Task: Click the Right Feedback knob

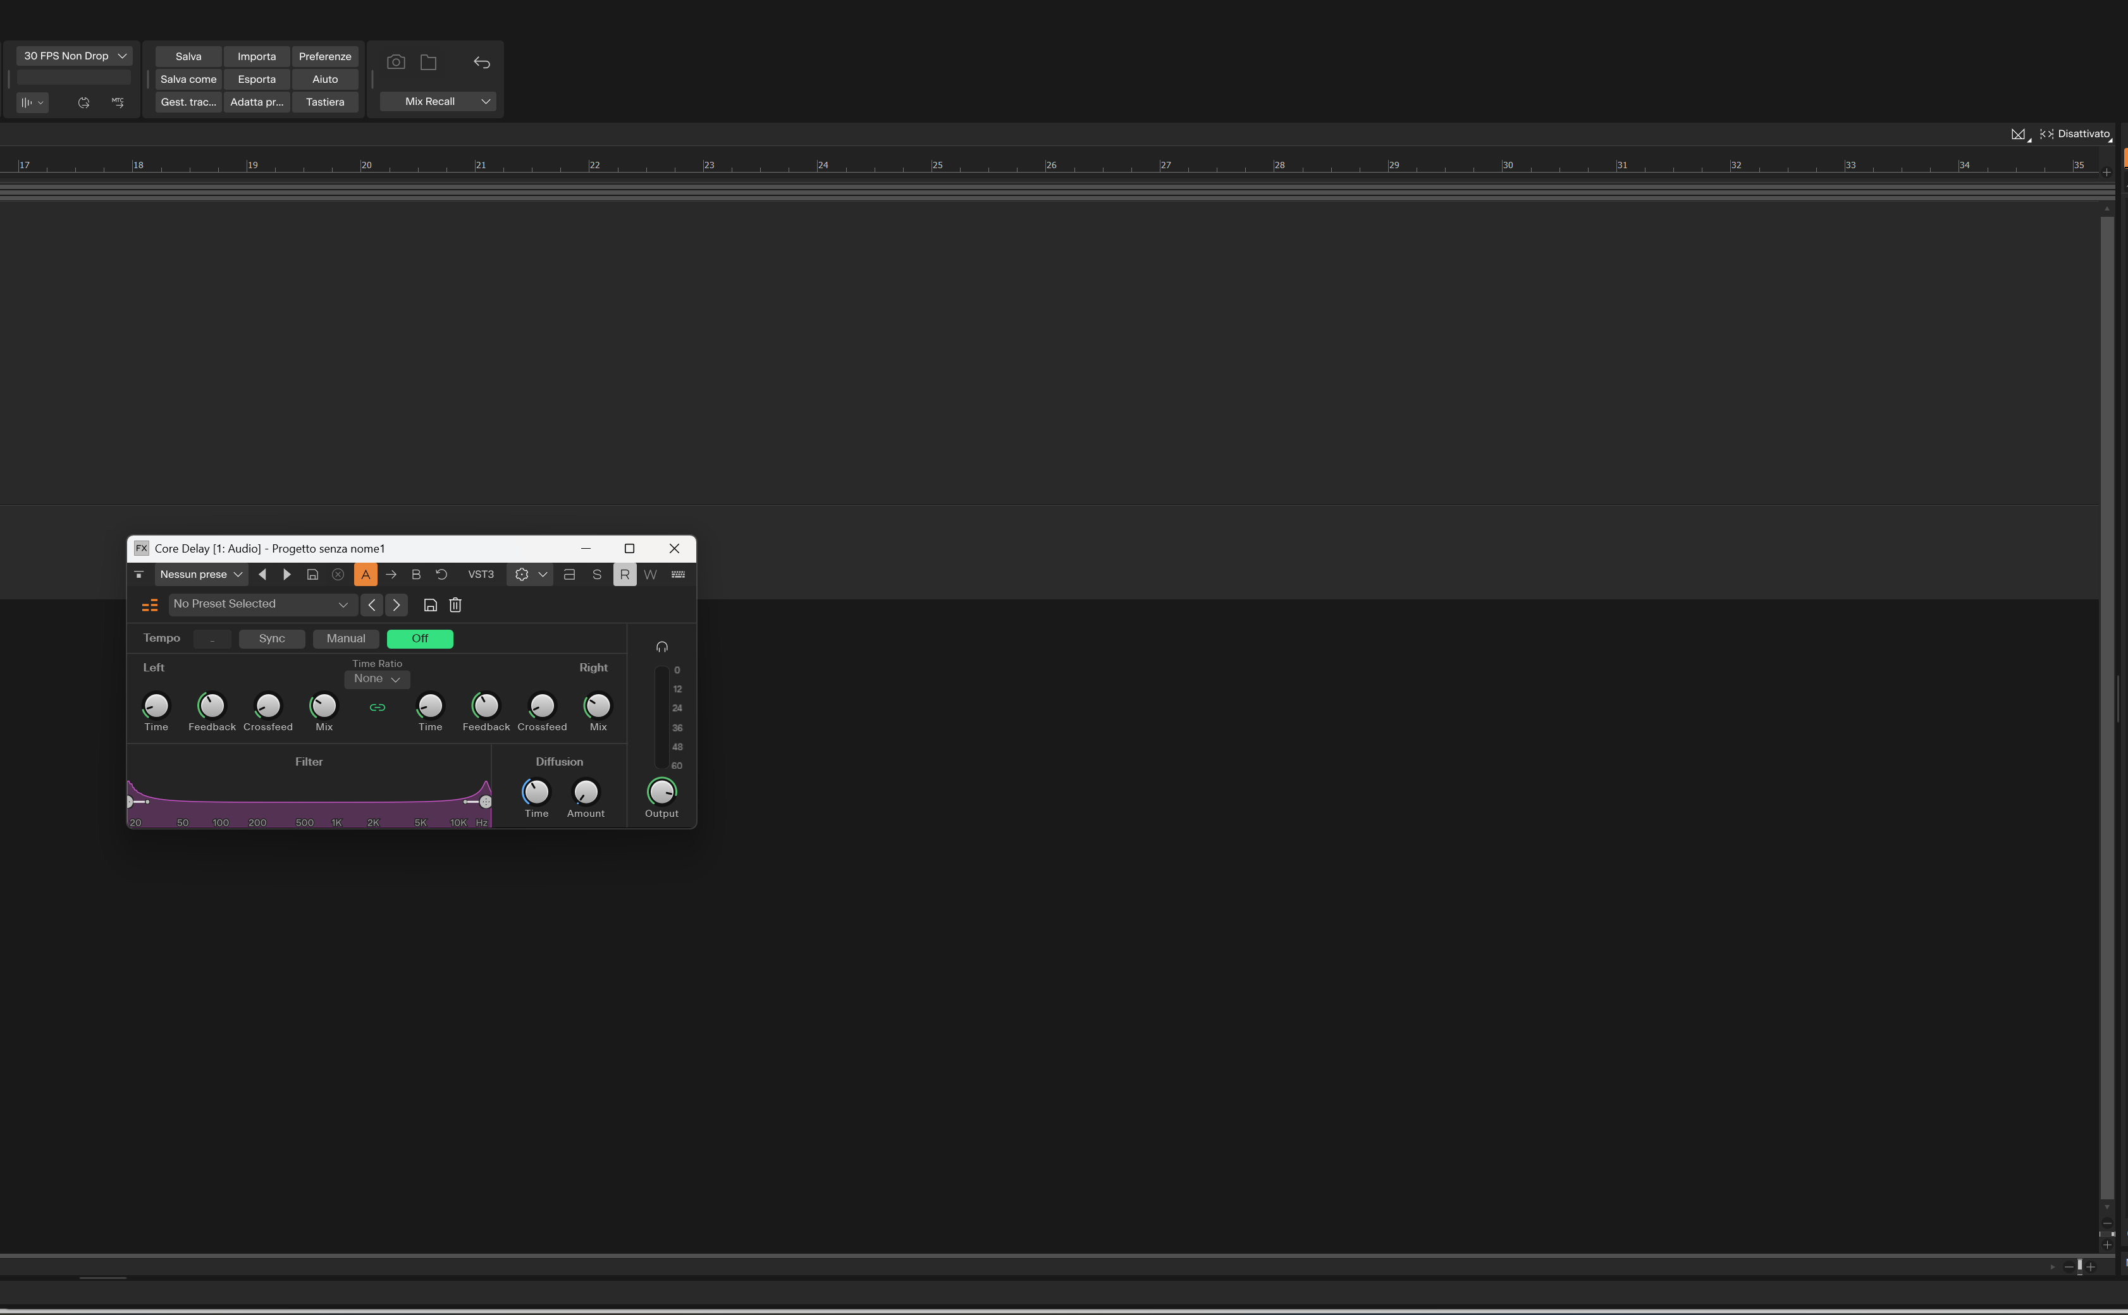Action: tap(486, 706)
